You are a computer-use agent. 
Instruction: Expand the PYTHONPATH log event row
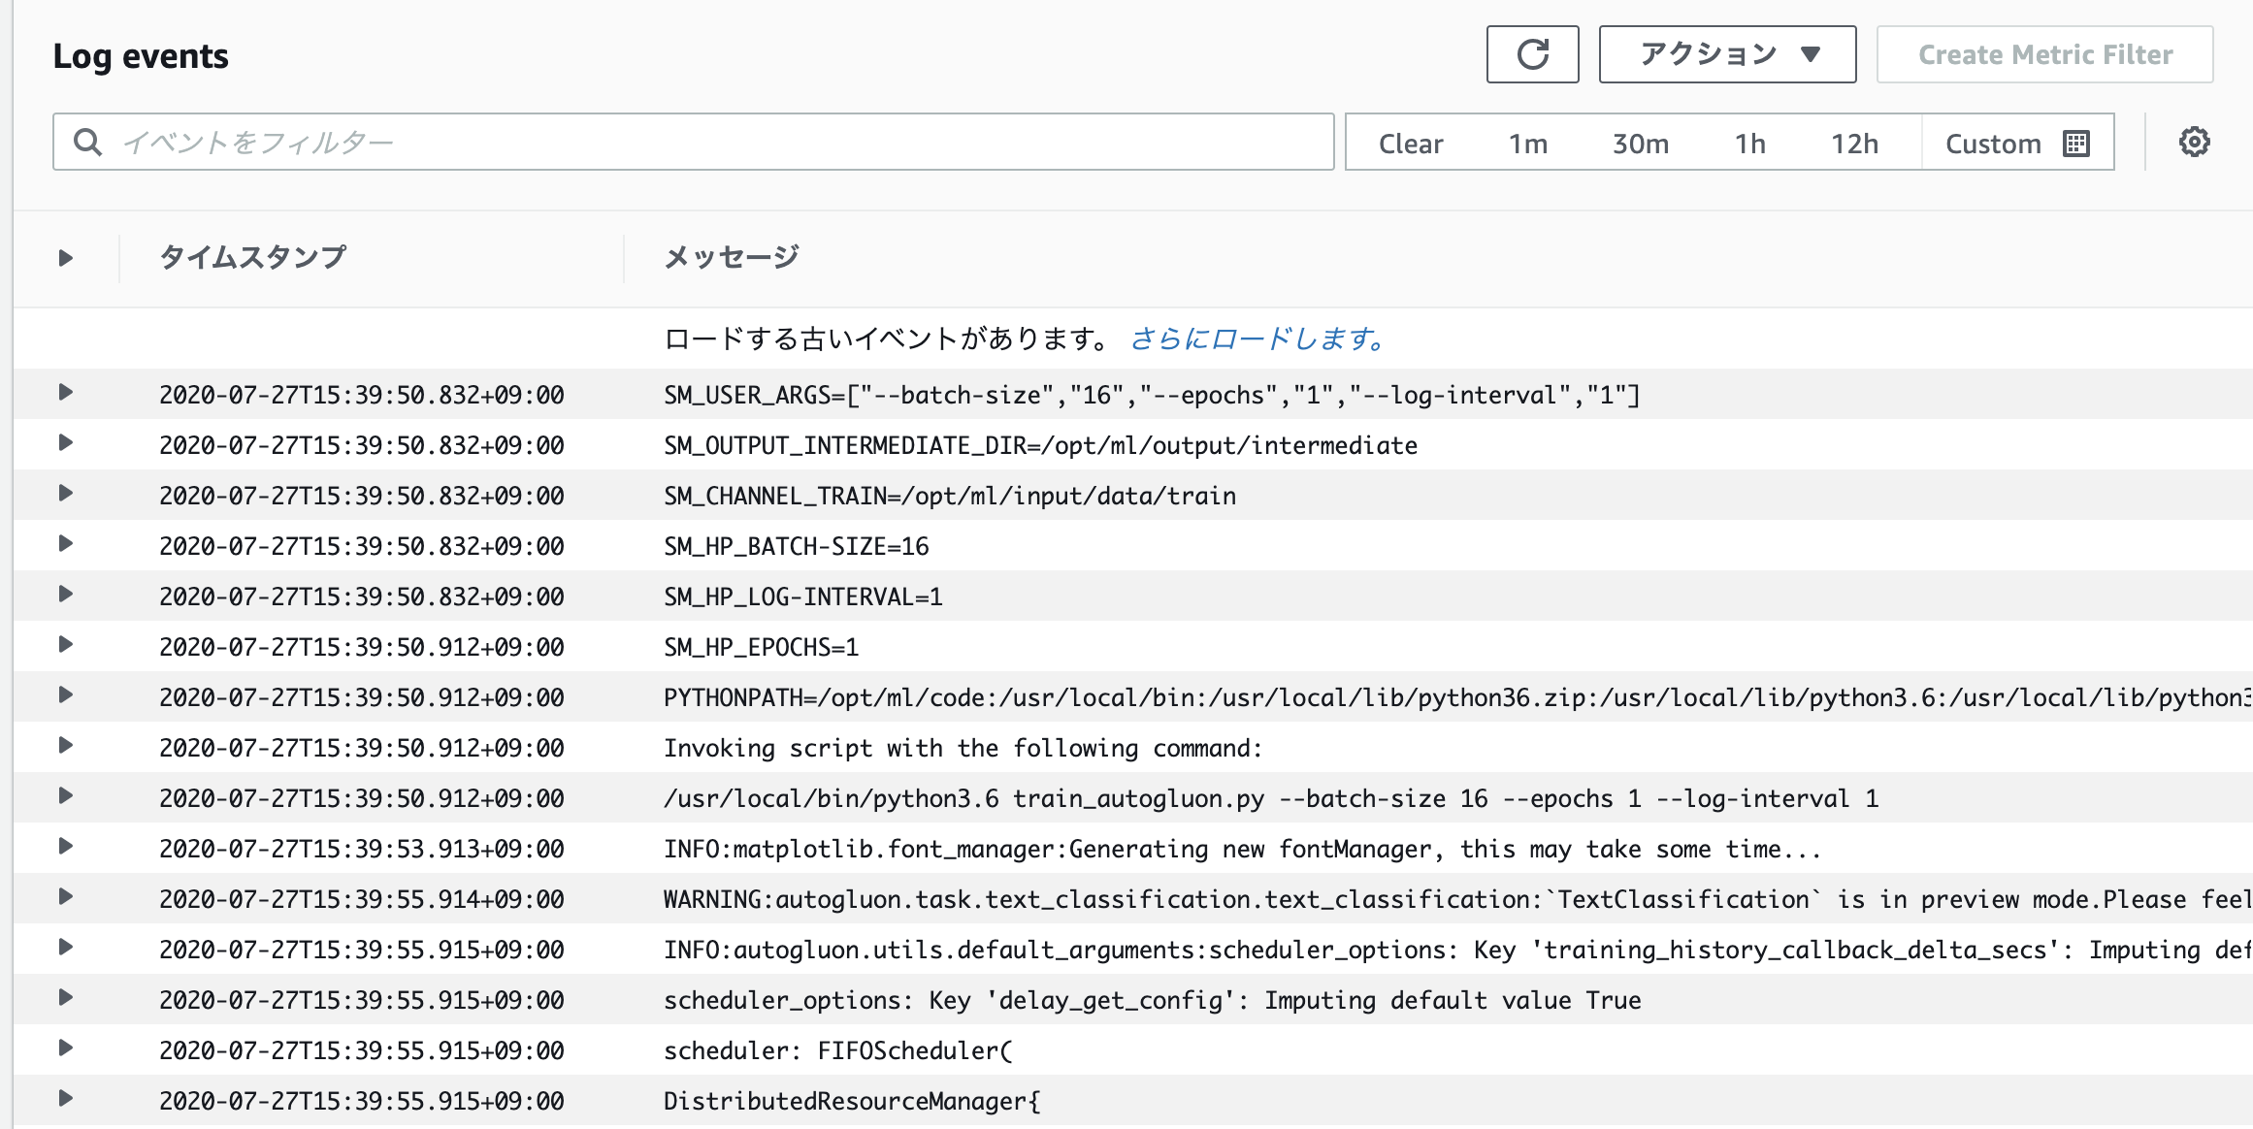click(x=65, y=695)
